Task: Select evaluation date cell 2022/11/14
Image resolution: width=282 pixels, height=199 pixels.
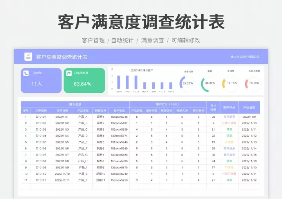Action: click(249, 148)
